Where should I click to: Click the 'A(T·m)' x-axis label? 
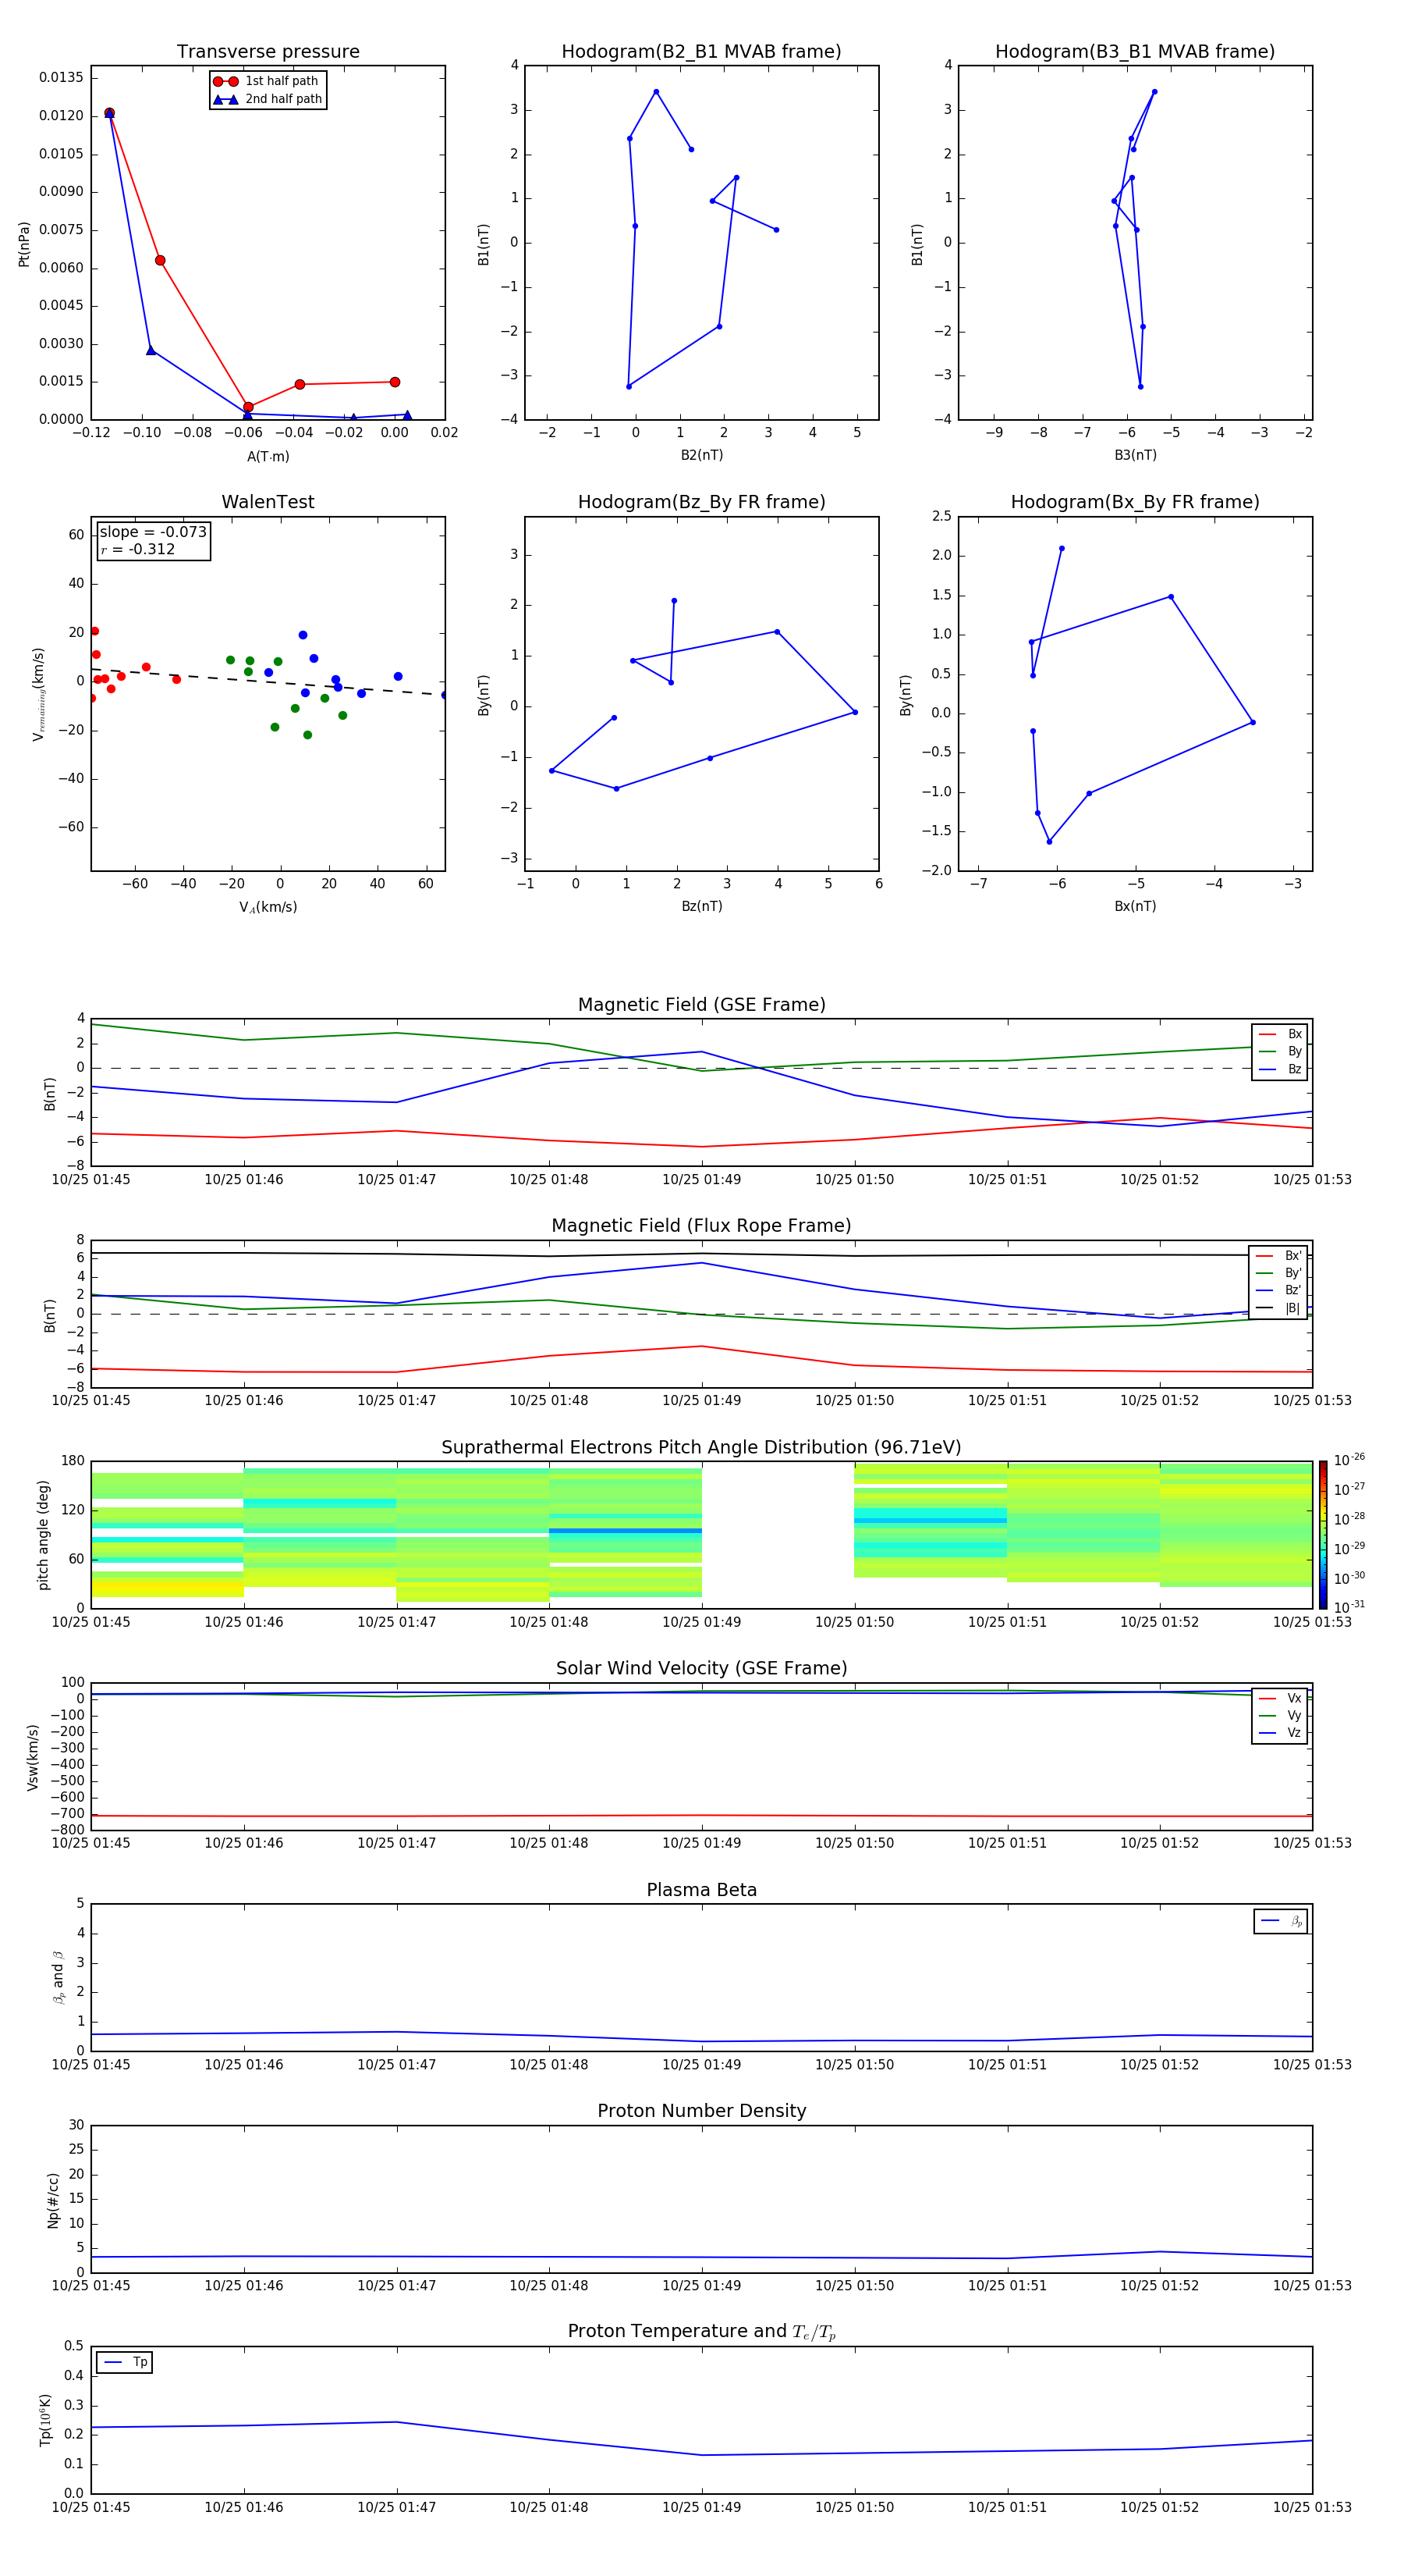coord(268,456)
